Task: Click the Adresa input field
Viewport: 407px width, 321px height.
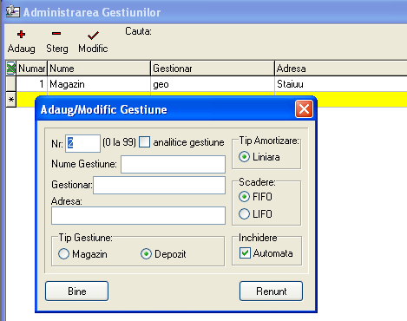Action: click(x=138, y=215)
